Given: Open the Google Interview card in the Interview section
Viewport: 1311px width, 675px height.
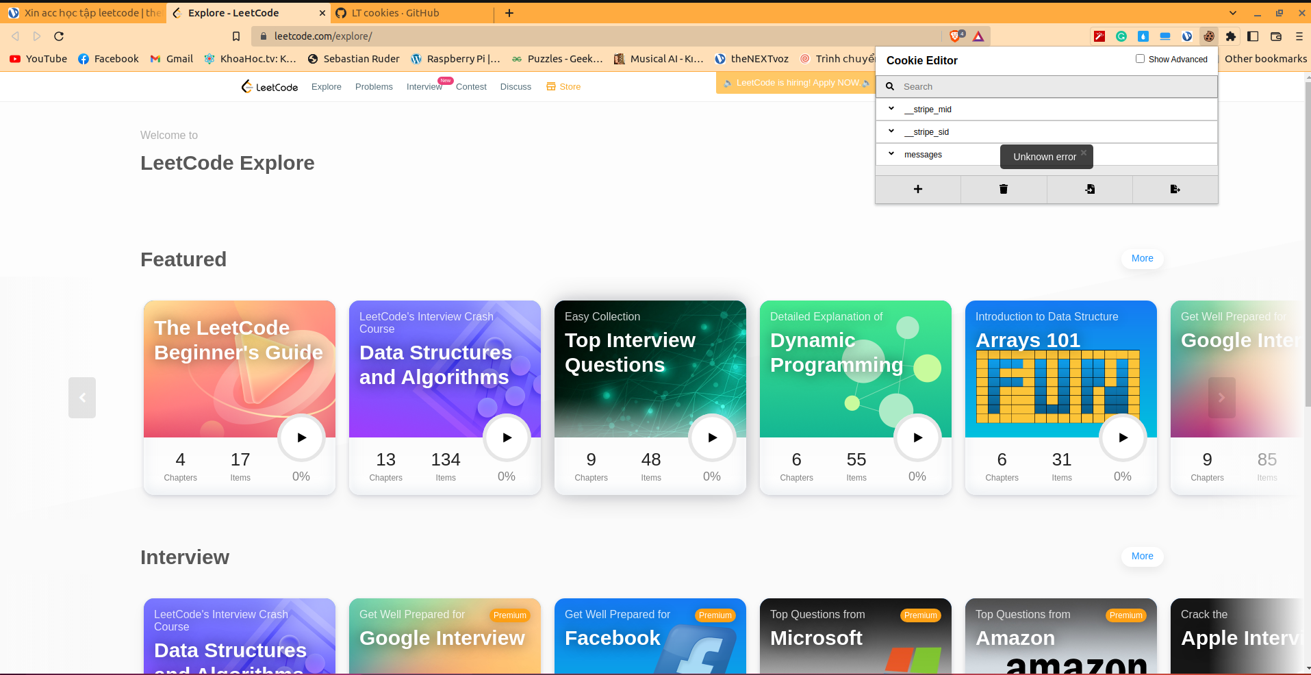Looking at the screenshot, I should coord(445,636).
